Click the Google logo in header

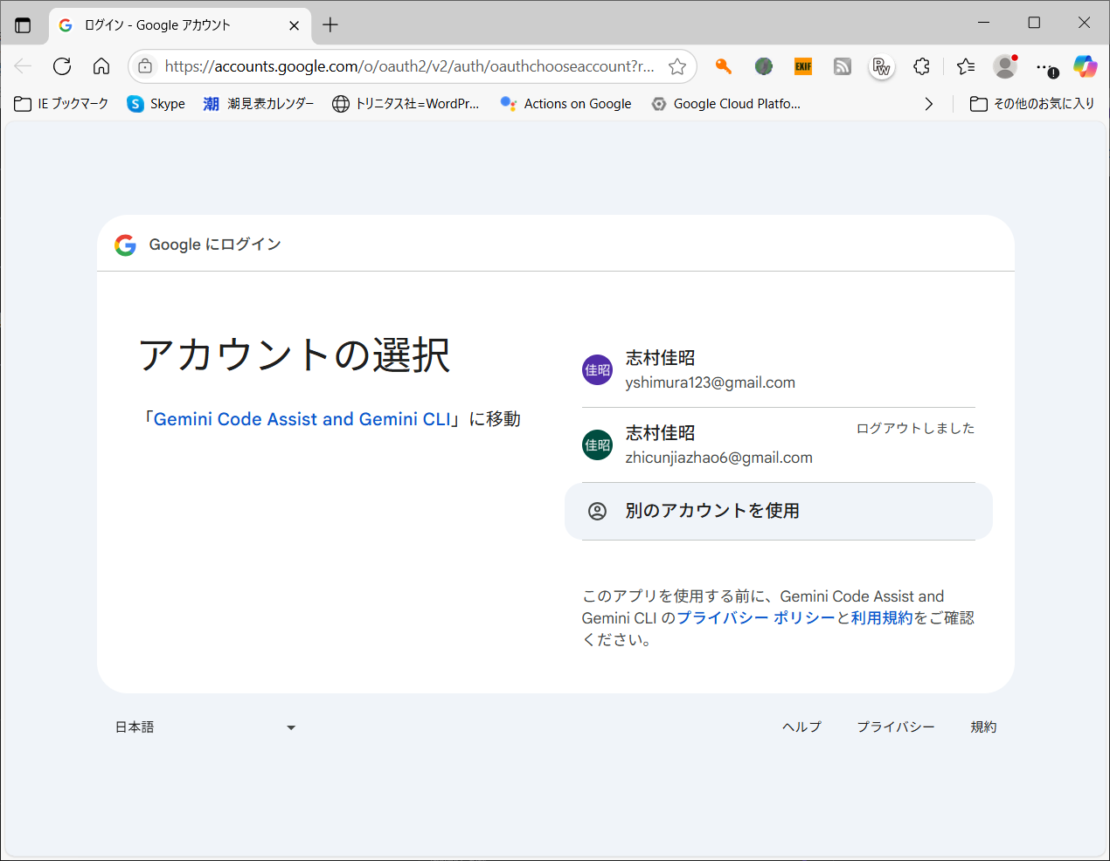click(126, 245)
